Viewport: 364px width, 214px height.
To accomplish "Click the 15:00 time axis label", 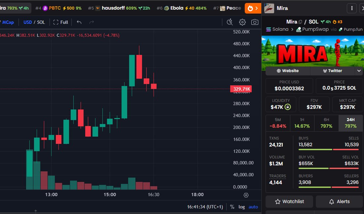I will pyautogui.click(x=110, y=194).
